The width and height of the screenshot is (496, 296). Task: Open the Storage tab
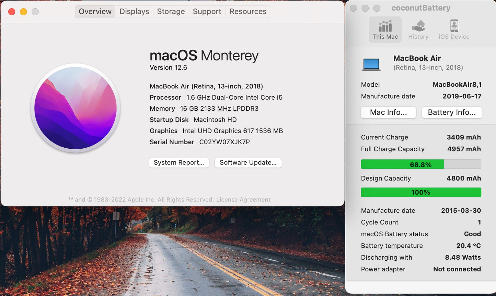tap(171, 12)
